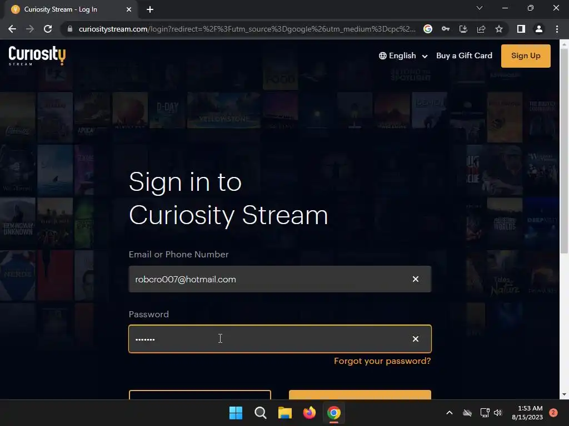This screenshot has height=426, width=569.
Task: Clear the email field with its X
Action: (416, 279)
